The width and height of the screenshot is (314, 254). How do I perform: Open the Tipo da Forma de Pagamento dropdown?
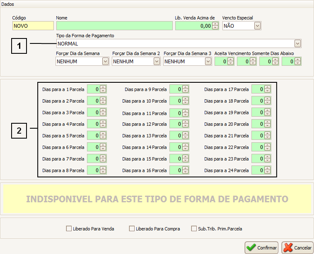pos(297,43)
